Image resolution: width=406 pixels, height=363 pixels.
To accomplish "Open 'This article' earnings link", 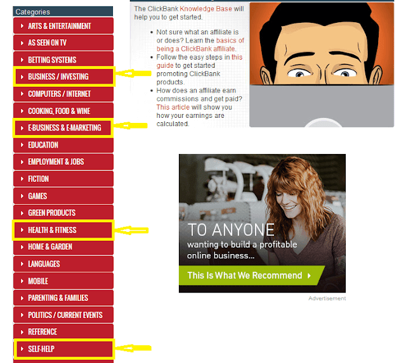I will pyautogui.click(x=173, y=107).
